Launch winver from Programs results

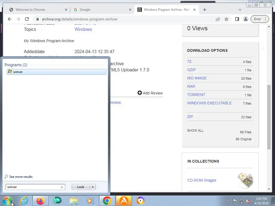(56, 72)
